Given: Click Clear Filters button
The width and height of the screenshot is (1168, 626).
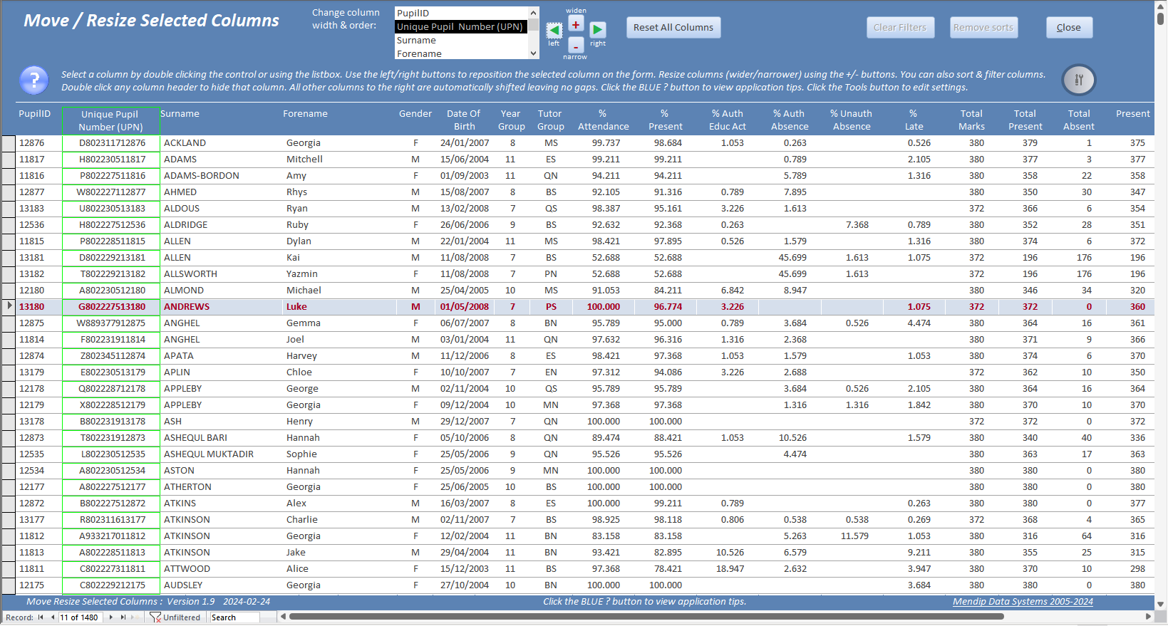Looking at the screenshot, I should point(900,28).
